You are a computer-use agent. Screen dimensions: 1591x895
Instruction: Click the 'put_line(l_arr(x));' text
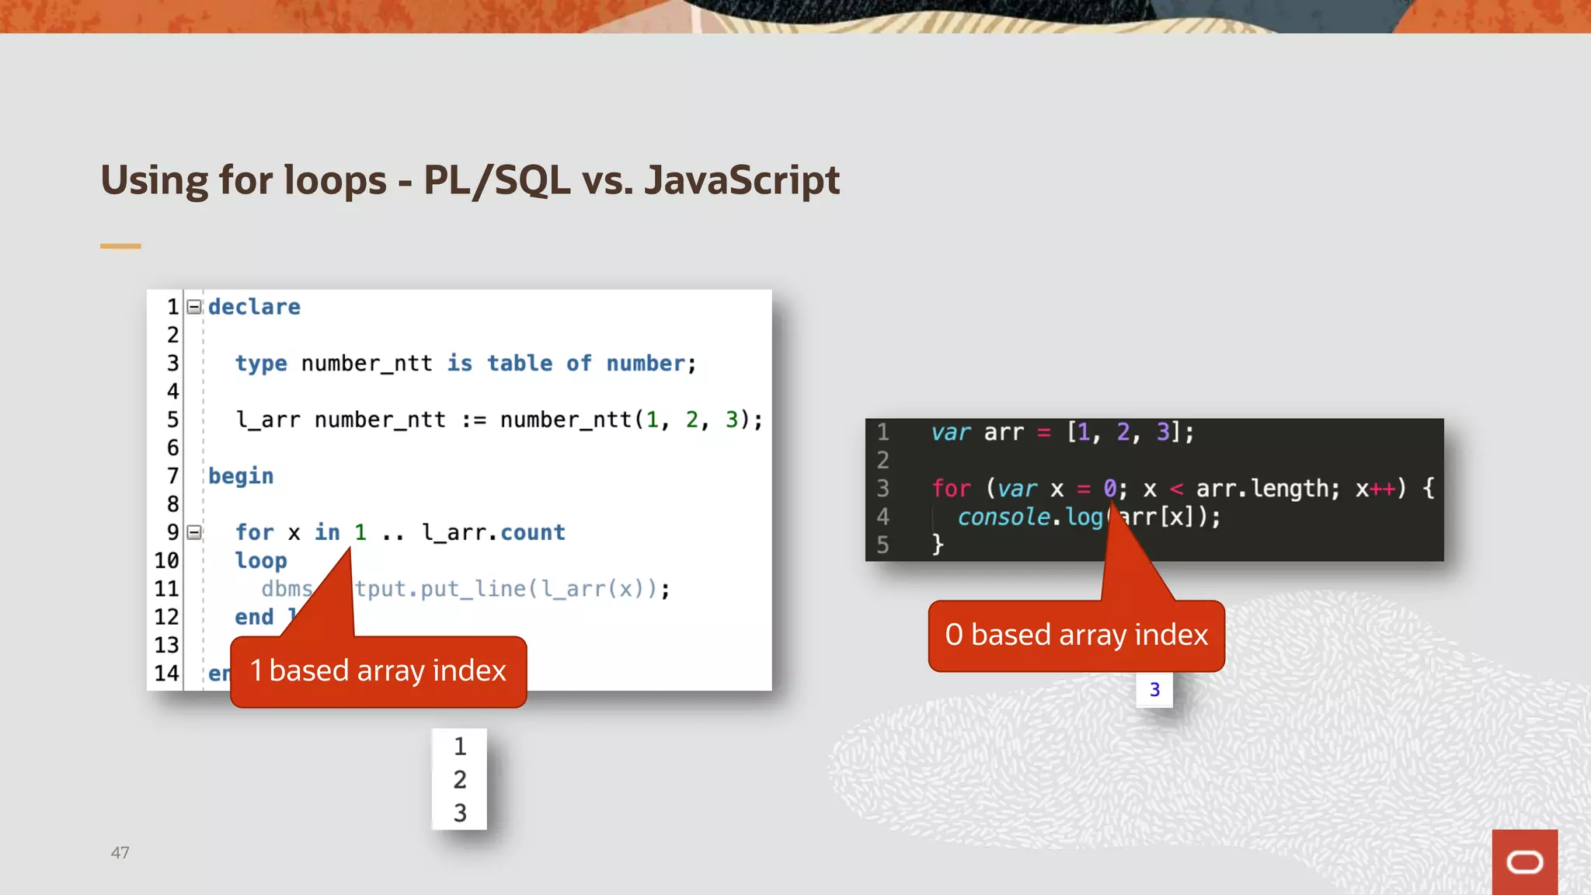(545, 589)
